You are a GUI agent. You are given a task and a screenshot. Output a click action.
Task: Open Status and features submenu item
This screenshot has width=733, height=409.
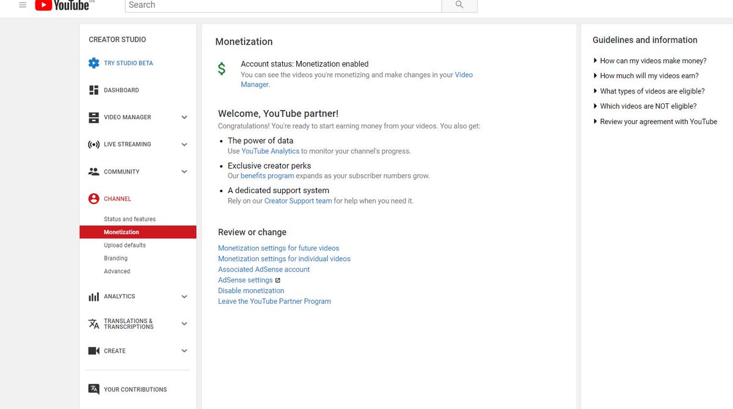point(129,219)
